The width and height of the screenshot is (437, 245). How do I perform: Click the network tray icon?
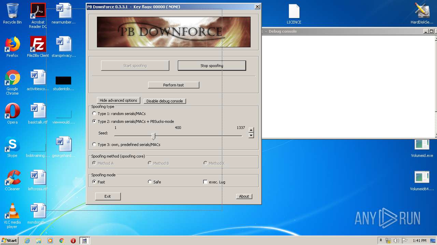pyautogui.click(x=388, y=241)
